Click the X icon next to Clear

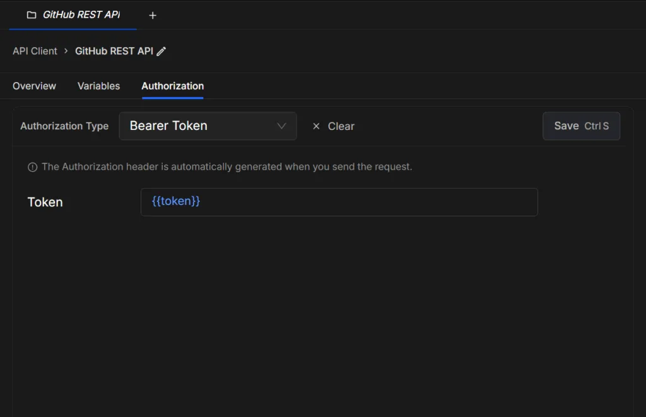[316, 126]
